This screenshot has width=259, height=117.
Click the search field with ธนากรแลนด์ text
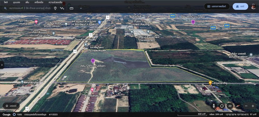pos(30,8)
